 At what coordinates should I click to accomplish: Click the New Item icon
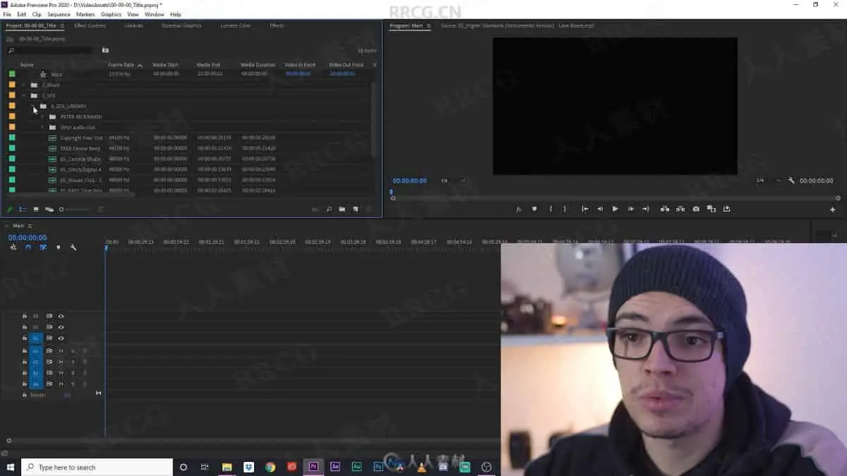355,209
